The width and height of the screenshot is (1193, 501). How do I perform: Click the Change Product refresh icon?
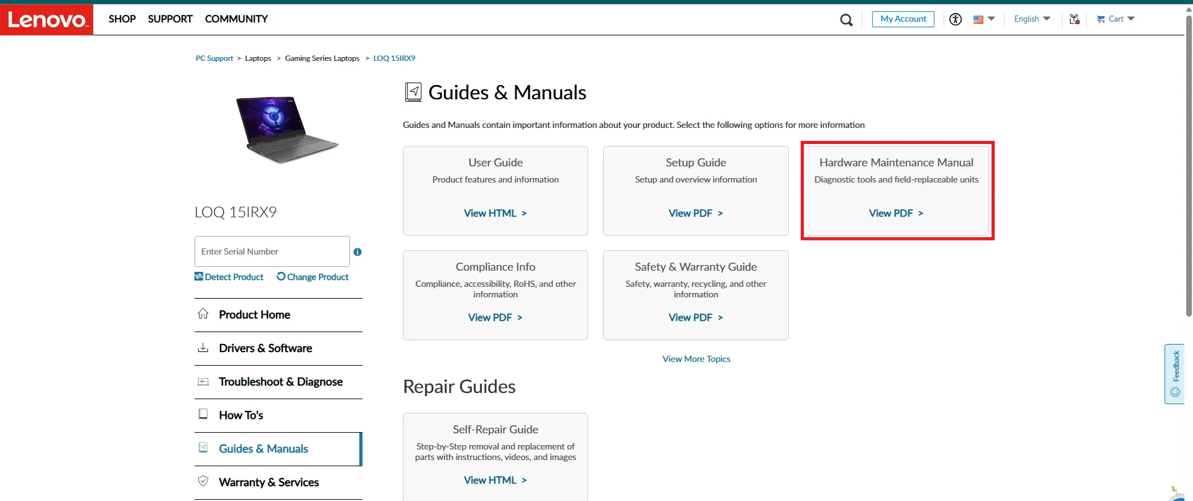tap(281, 277)
